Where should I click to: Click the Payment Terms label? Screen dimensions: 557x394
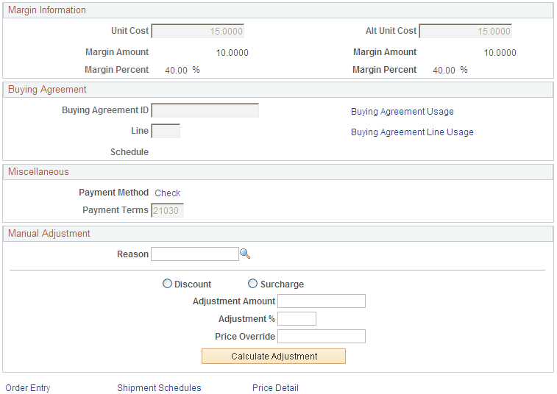coord(116,210)
